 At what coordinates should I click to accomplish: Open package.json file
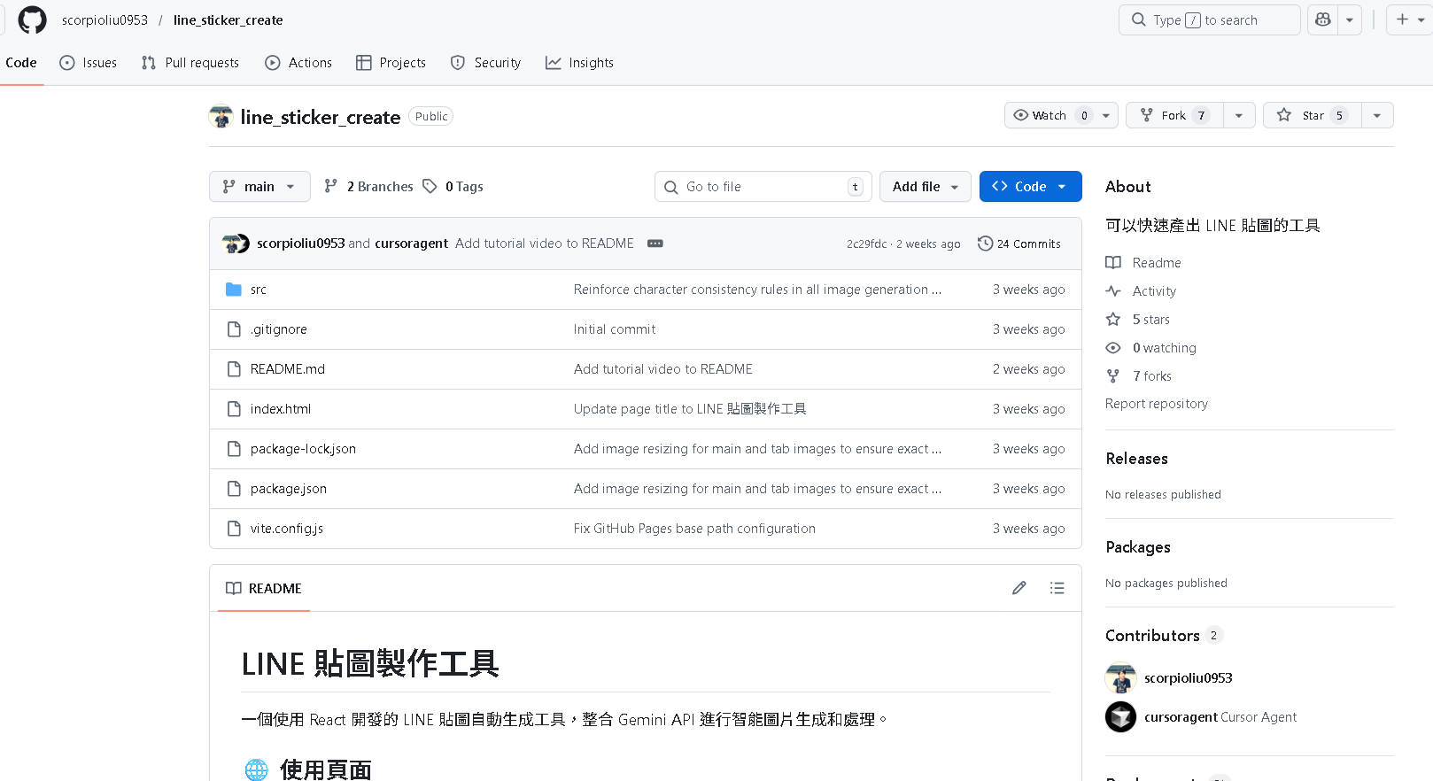pos(289,489)
